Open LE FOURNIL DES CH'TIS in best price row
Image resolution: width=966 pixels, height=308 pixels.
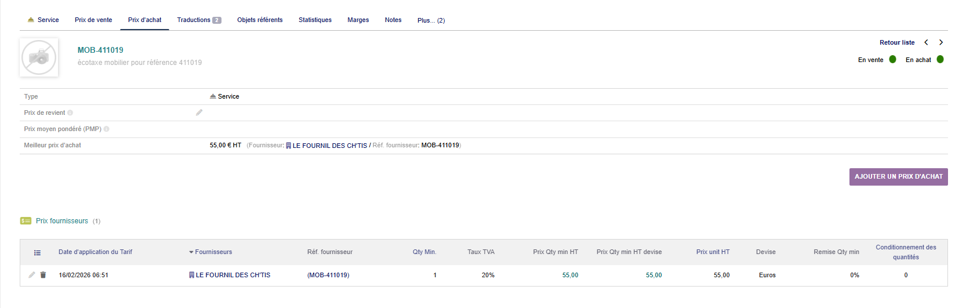(329, 146)
